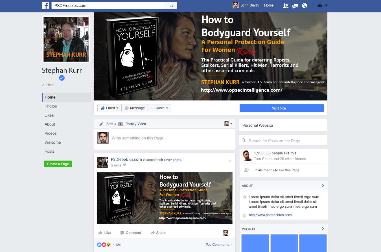Click PSDFreebies.com post author thumbnail

coord(102,162)
